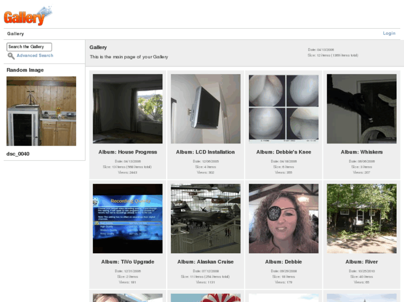The image size is (404, 302).
Task: View the Alaskan Cruise album thumbnail
Action: point(206,218)
